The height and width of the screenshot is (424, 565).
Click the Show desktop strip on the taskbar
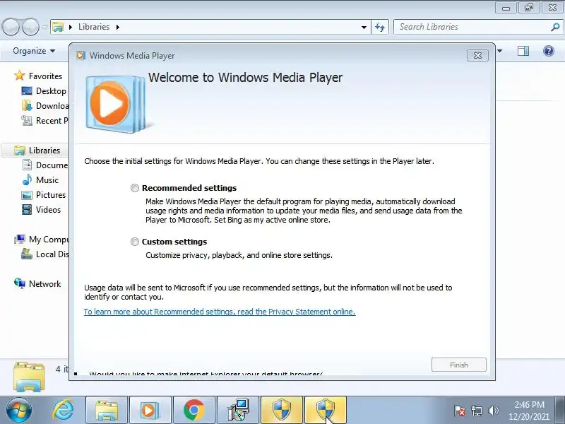[x=560, y=410]
